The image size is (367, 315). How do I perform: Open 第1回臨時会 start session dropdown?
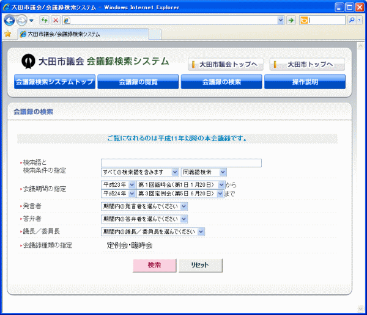coord(180,185)
